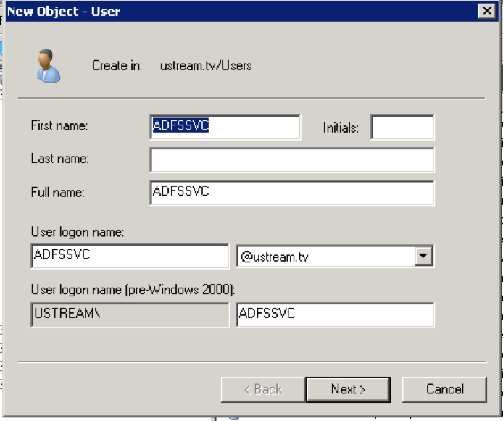Viewport: 503px width, 421px height.
Task: Click the 'User logon name (pre-Windows 2000):' label
Action: coord(133,290)
